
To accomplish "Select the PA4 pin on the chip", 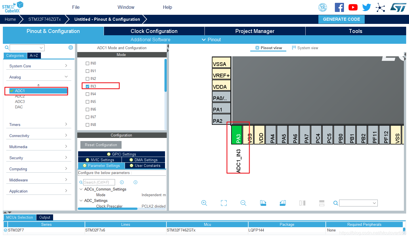I will pos(271,135).
